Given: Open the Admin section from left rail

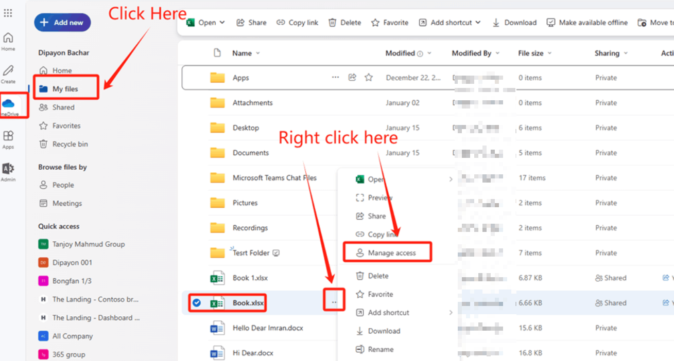Looking at the screenshot, I should point(8,170).
